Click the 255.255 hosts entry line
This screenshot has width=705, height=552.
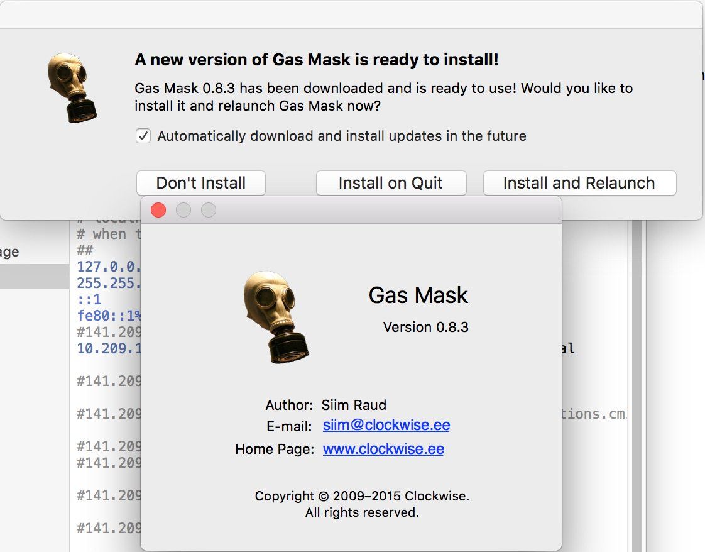106,283
